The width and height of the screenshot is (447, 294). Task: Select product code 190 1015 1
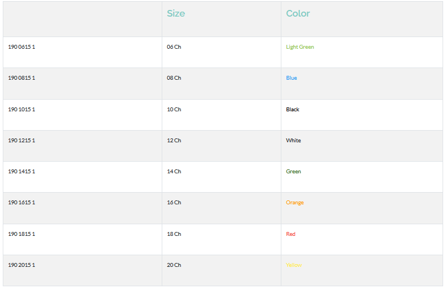tap(22, 110)
